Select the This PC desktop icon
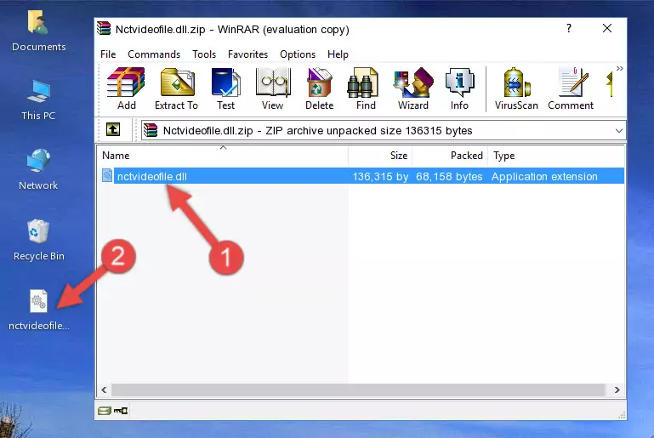This screenshot has height=438, width=654. click(x=38, y=100)
